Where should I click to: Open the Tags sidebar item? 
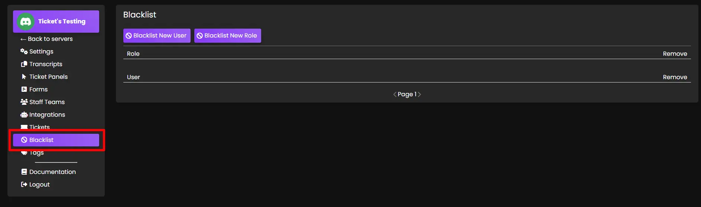[x=36, y=153]
